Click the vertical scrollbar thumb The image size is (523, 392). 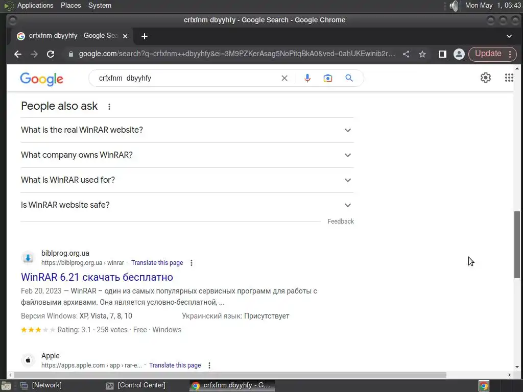[517, 244]
